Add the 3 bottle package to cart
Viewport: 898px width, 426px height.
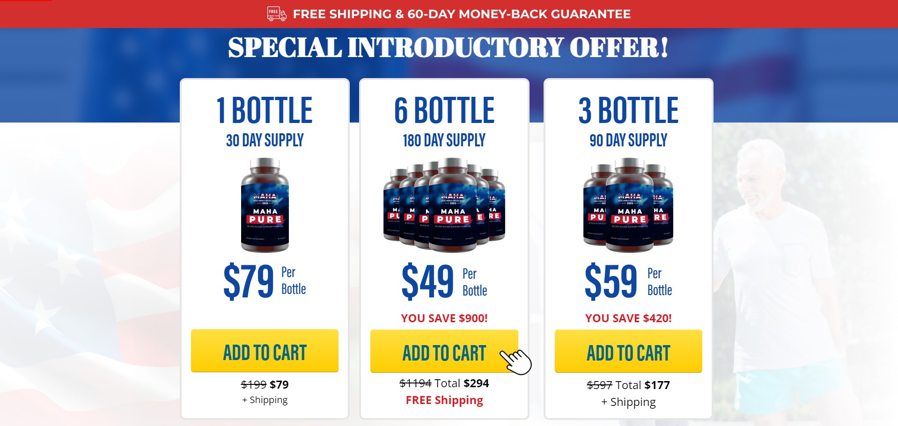628,352
